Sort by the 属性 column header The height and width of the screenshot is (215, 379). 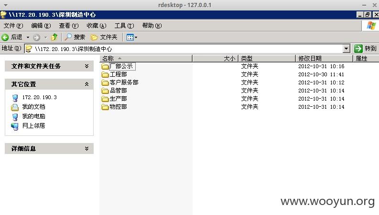(366, 58)
